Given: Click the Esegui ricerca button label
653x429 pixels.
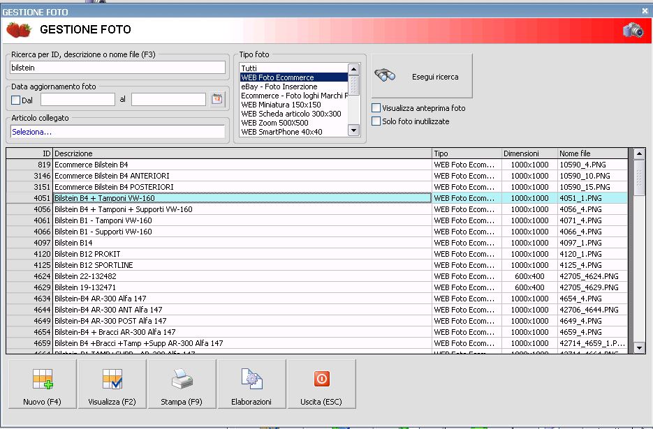Looking at the screenshot, I should (x=435, y=77).
